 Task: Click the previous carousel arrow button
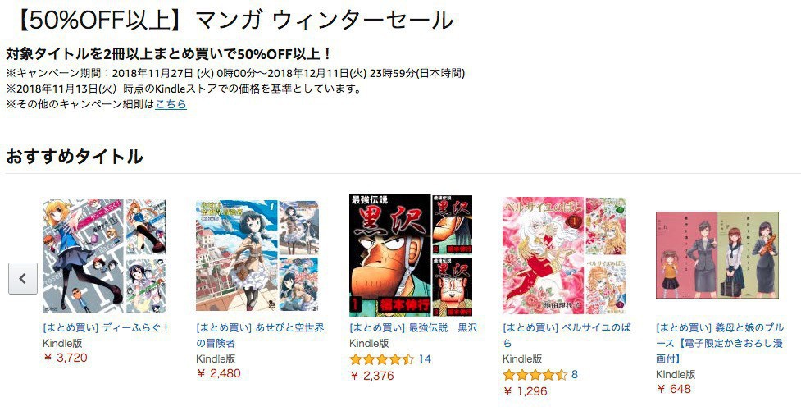(x=23, y=279)
